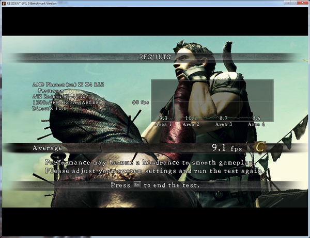Click the 'to end the test.' prompt text

point(172,185)
